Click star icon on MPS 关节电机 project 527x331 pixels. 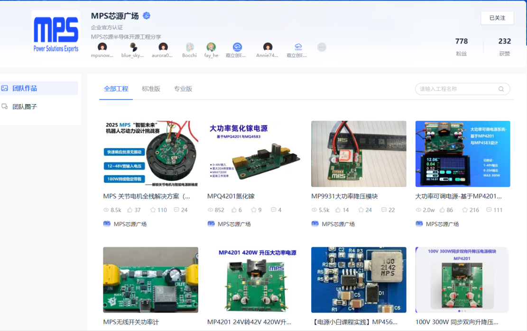coord(153,210)
